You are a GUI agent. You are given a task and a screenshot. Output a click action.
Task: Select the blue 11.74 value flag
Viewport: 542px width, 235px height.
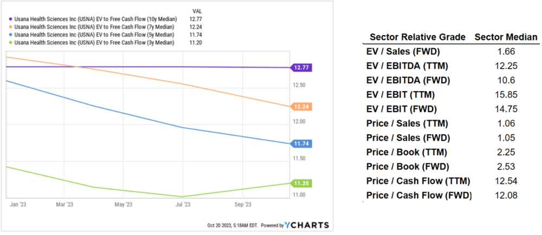coord(301,144)
